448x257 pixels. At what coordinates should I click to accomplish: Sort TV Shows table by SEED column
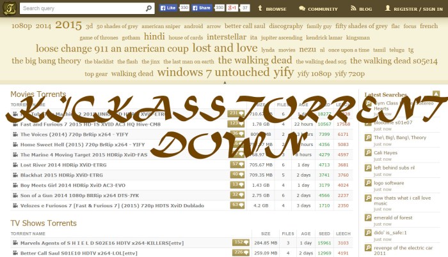(x=324, y=233)
